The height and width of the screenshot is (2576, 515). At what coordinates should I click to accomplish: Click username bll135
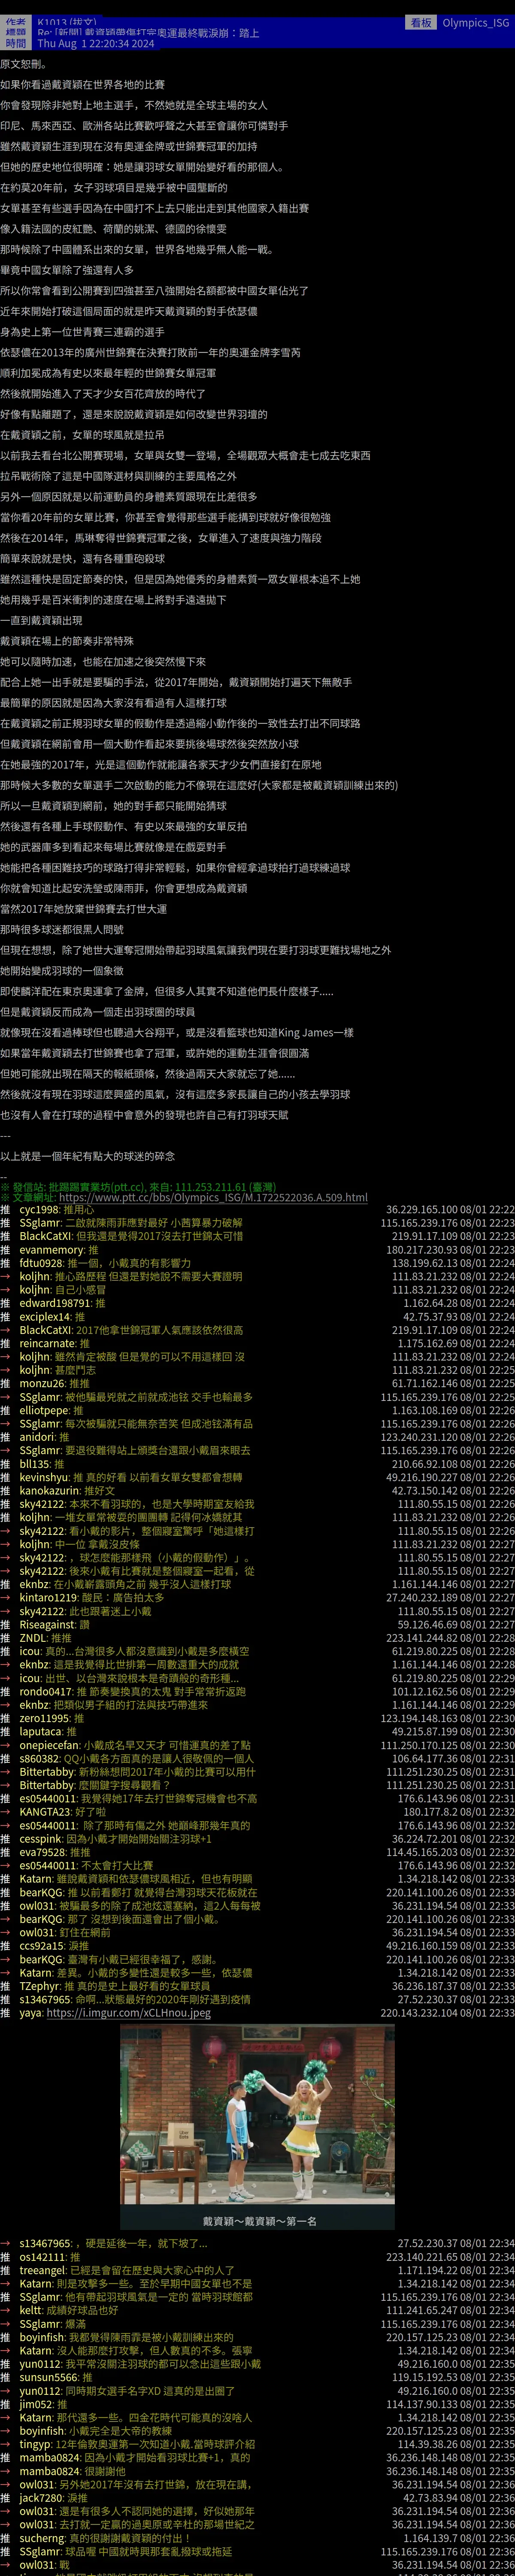pyautogui.click(x=35, y=1464)
